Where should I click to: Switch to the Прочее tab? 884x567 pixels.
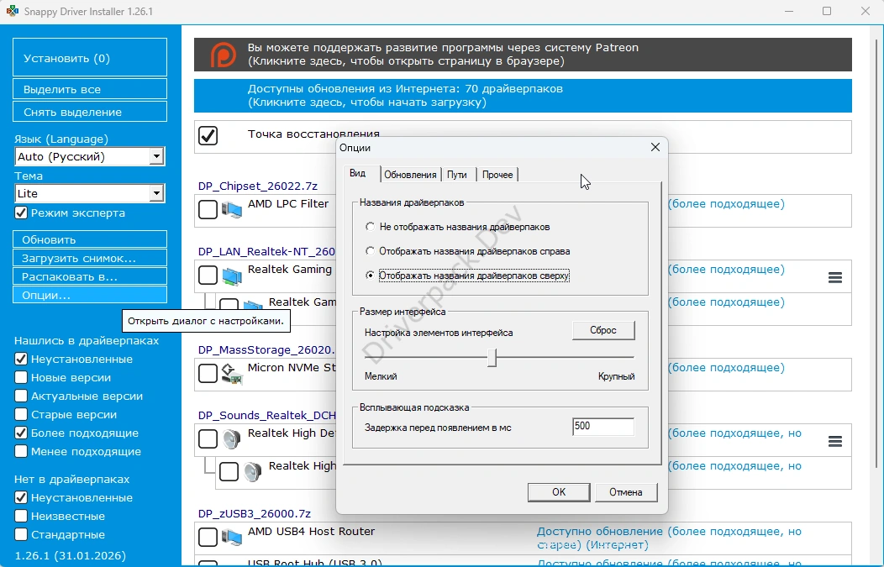point(497,175)
